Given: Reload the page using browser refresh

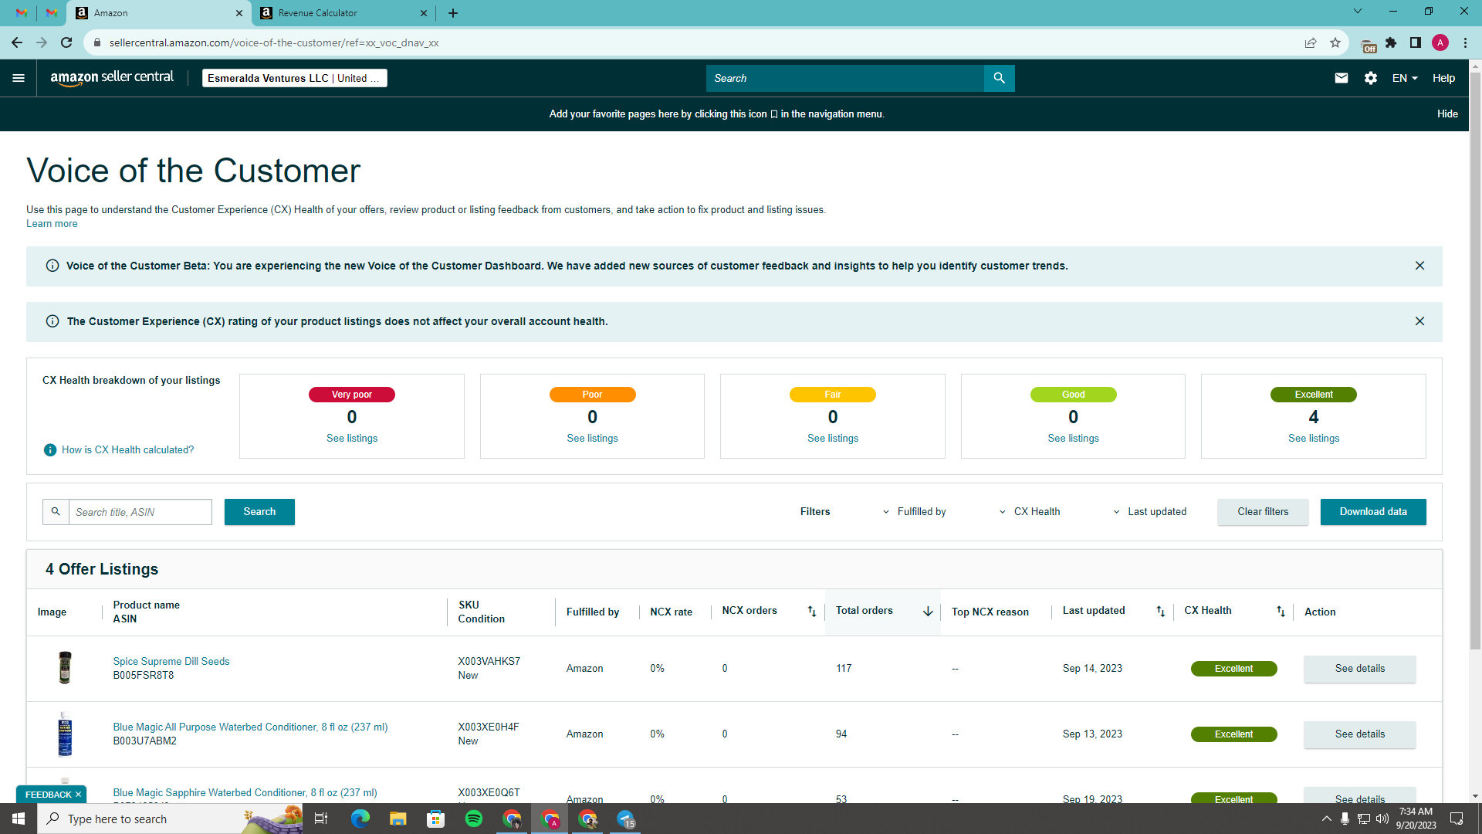Looking at the screenshot, I should pyautogui.click(x=66, y=42).
